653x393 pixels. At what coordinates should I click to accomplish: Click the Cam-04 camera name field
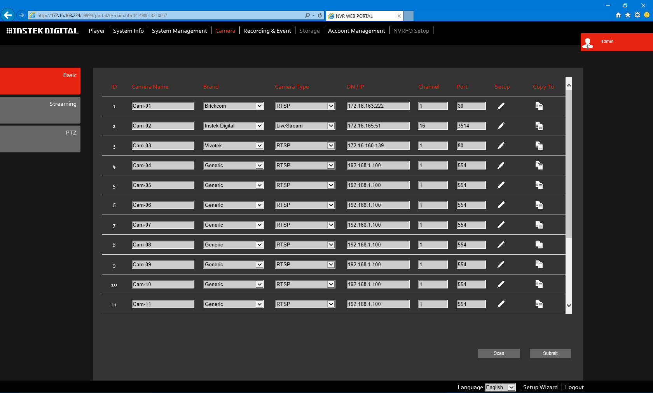[163, 166]
